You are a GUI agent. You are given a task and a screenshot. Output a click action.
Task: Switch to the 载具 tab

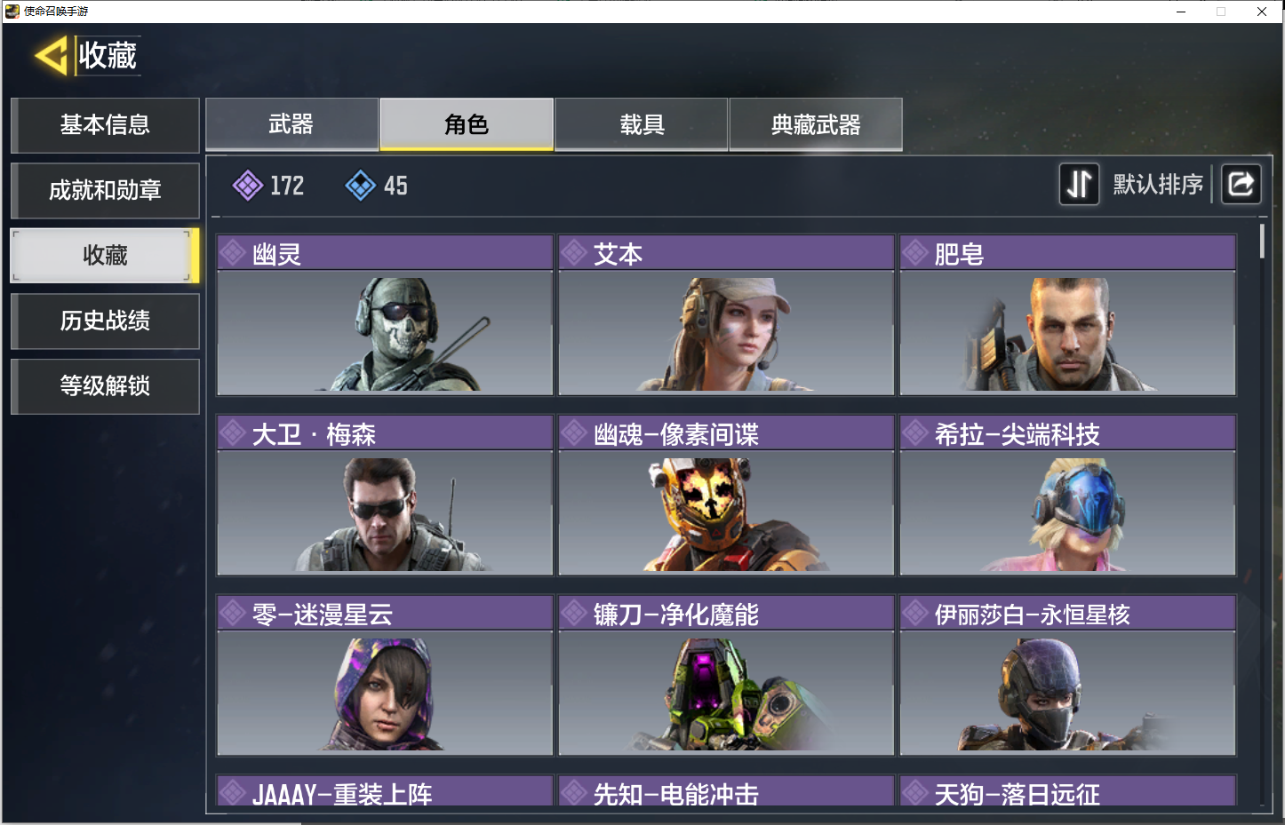[642, 124]
